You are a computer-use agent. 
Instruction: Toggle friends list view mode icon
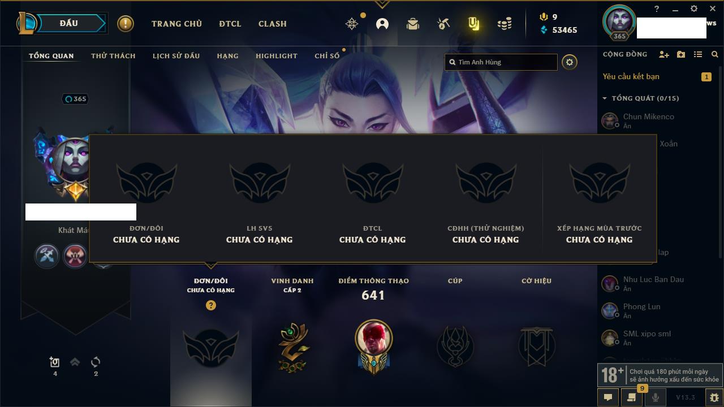click(x=698, y=54)
